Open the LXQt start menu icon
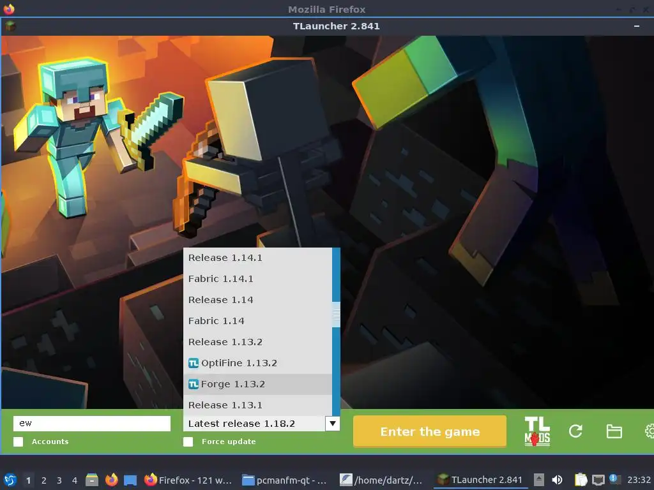The width and height of the screenshot is (654, 490). 10,480
